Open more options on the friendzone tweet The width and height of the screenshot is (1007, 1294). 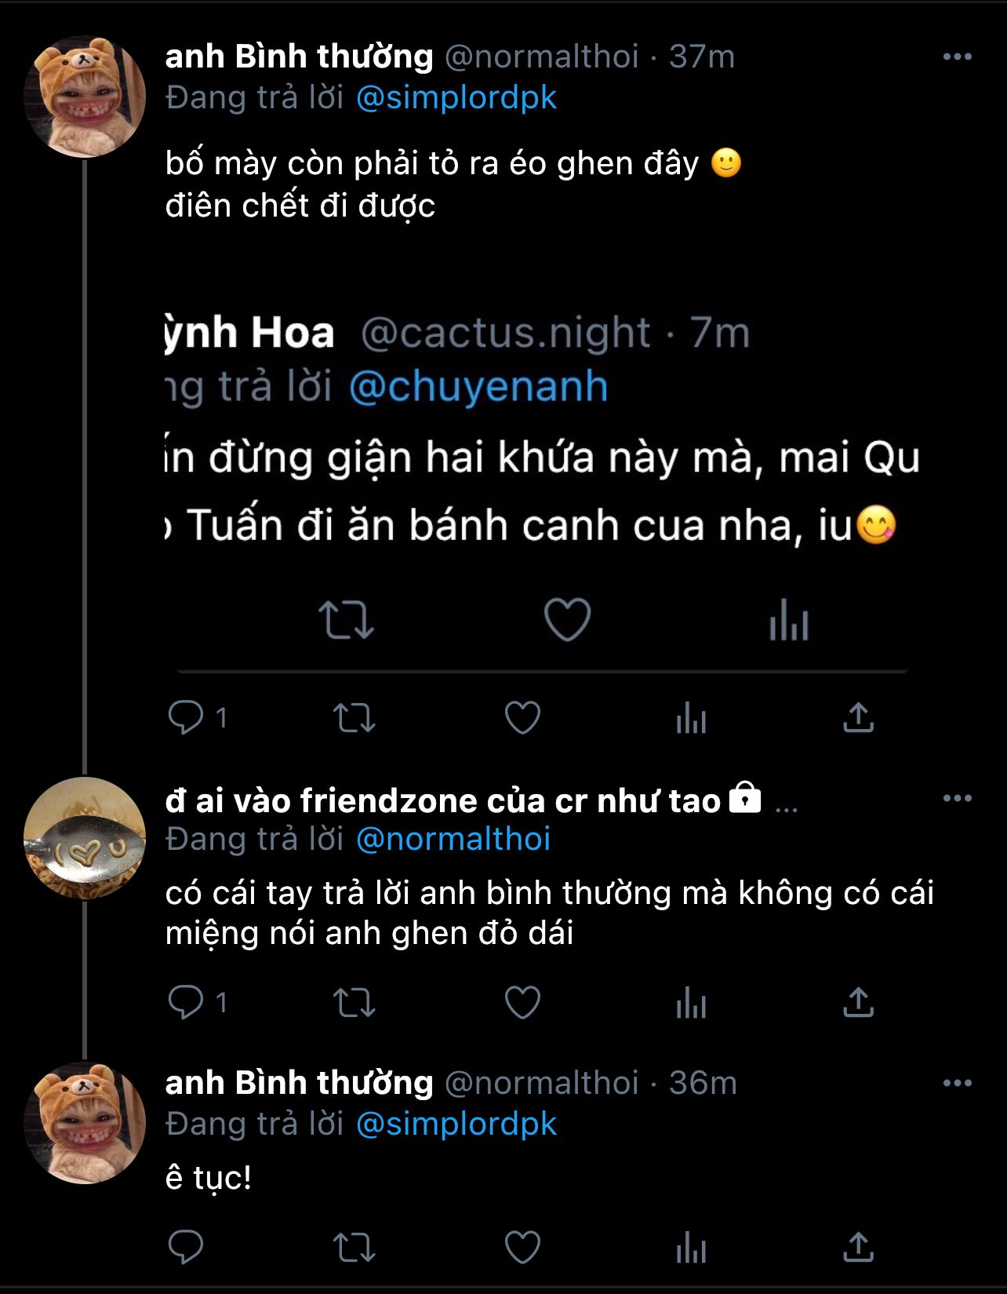pyautogui.click(x=957, y=798)
